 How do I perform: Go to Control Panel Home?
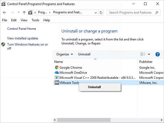22,29
